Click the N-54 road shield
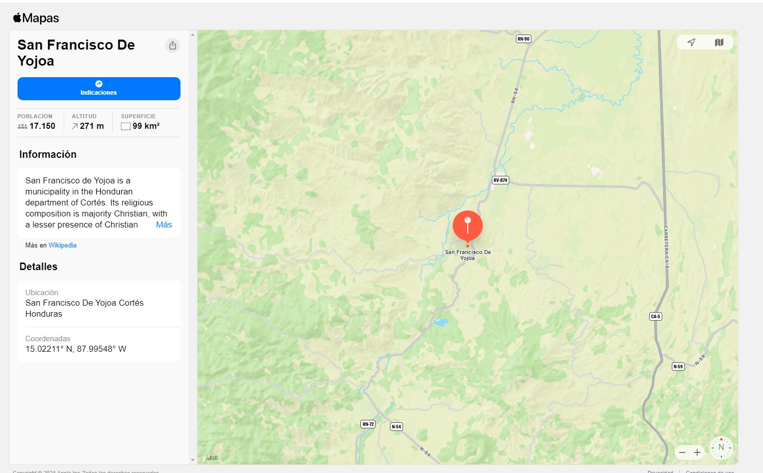763x473 pixels. pyautogui.click(x=397, y=427)
